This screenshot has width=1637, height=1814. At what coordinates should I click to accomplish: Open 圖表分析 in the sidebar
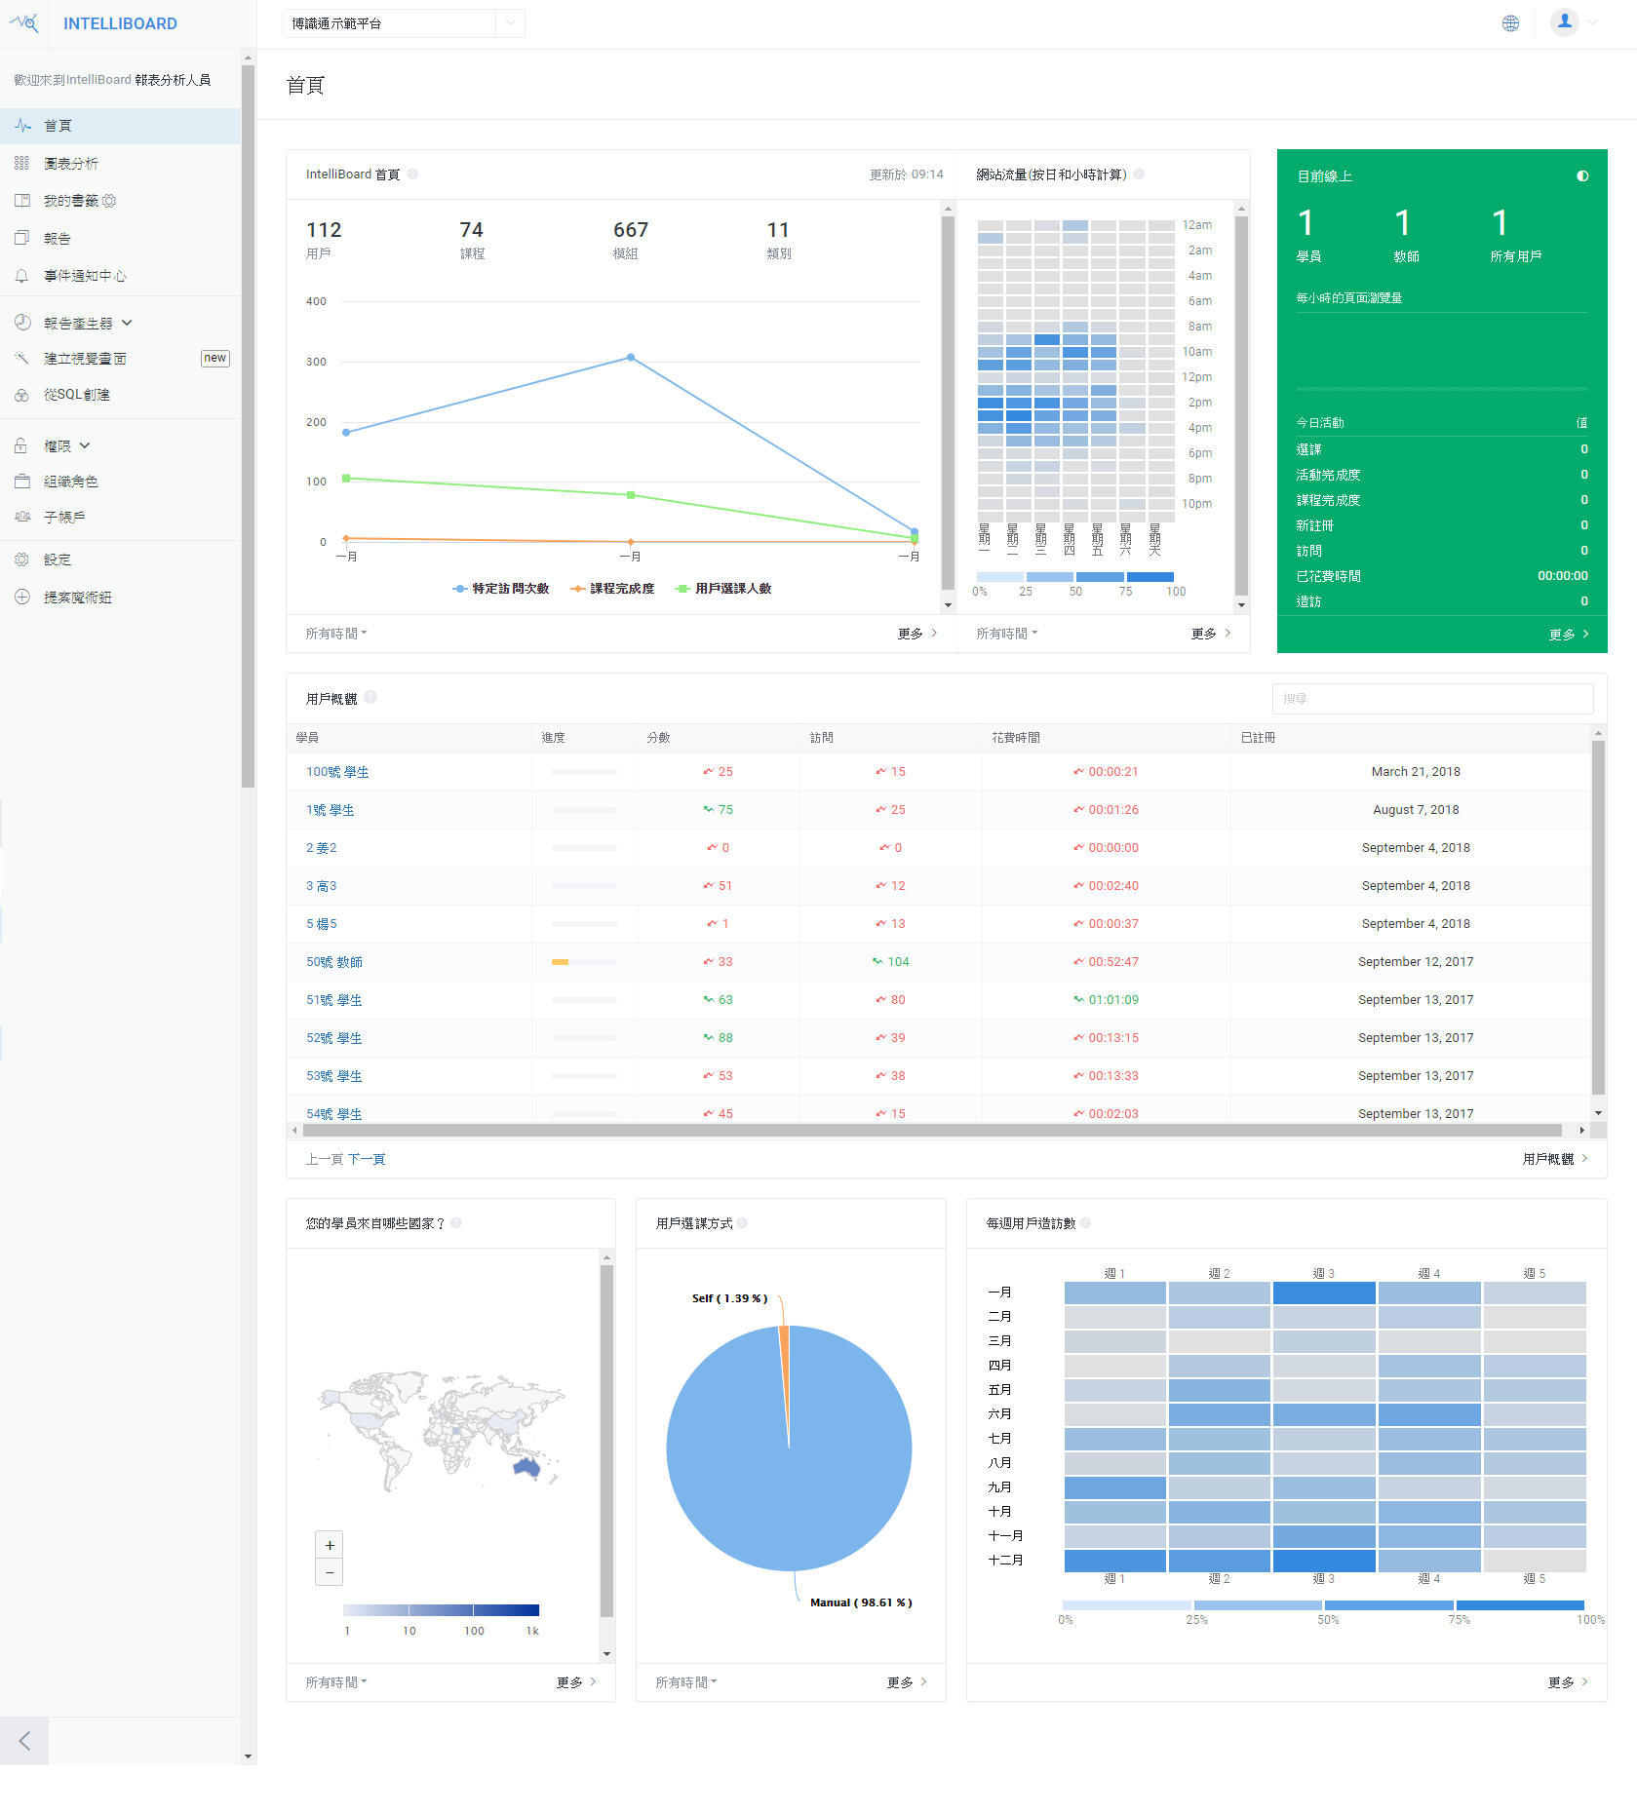coord(71,164)
